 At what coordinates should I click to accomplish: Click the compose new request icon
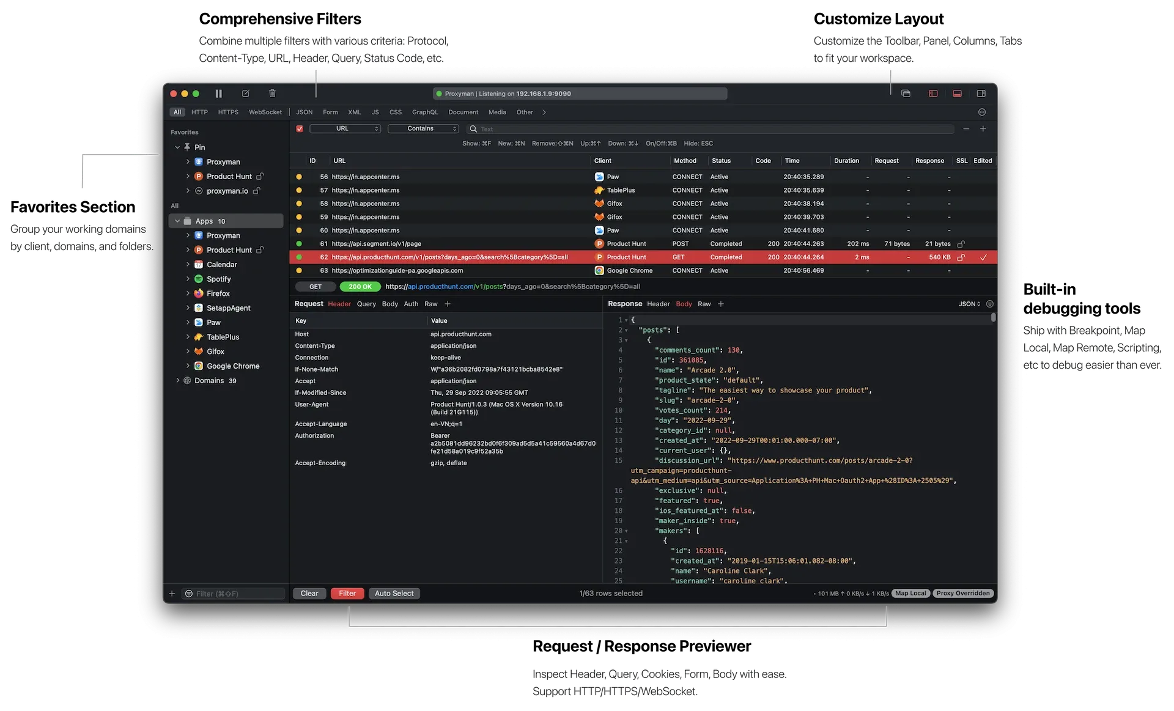(x=246, y=94)
